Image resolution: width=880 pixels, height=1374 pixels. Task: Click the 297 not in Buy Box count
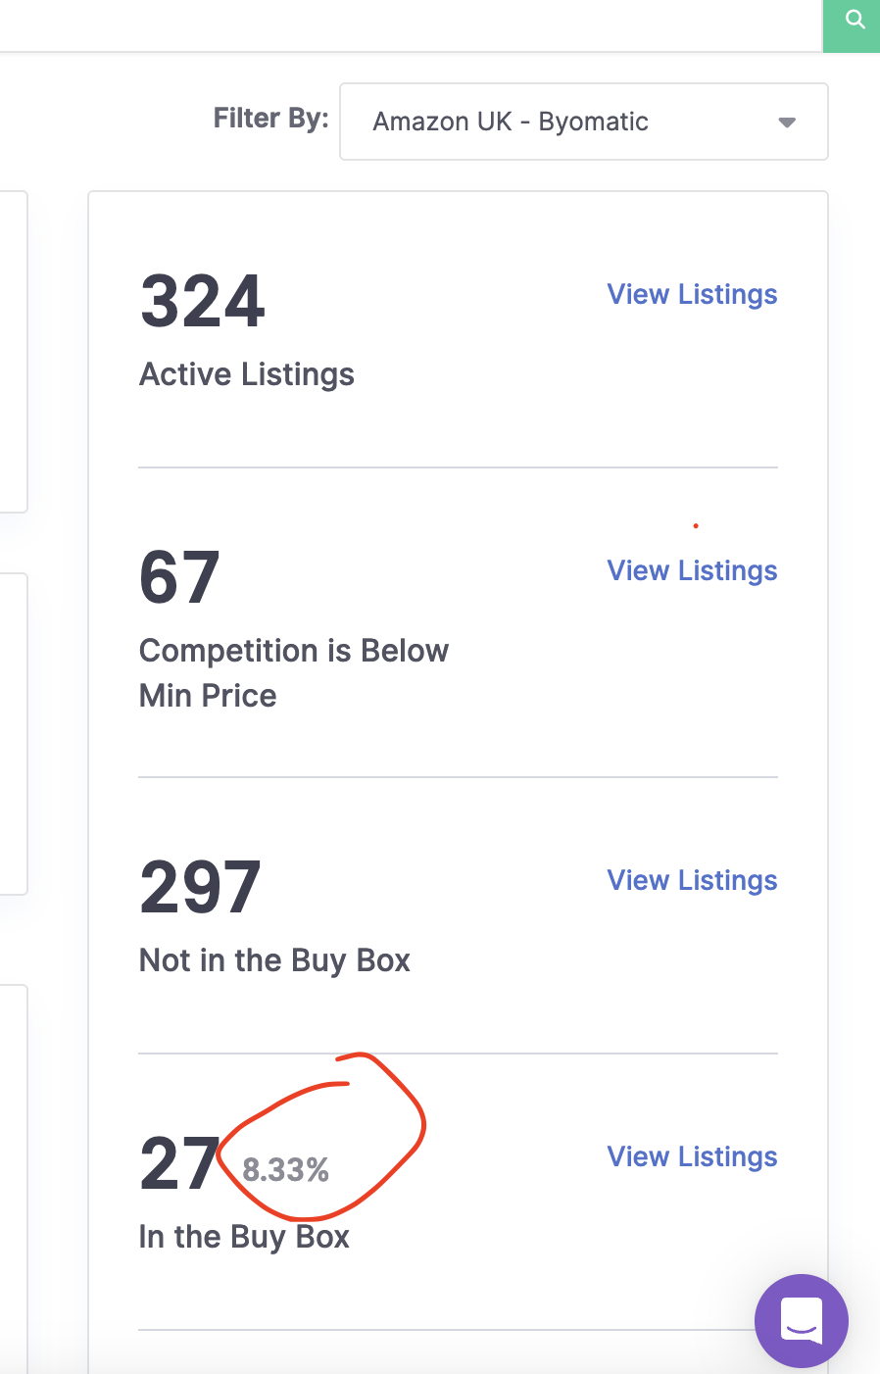[201, 887]
